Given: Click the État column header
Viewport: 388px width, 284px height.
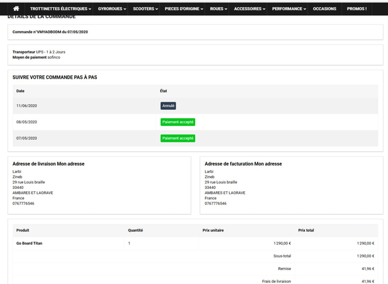Looking at the screenshot, I should coord(164,91).
